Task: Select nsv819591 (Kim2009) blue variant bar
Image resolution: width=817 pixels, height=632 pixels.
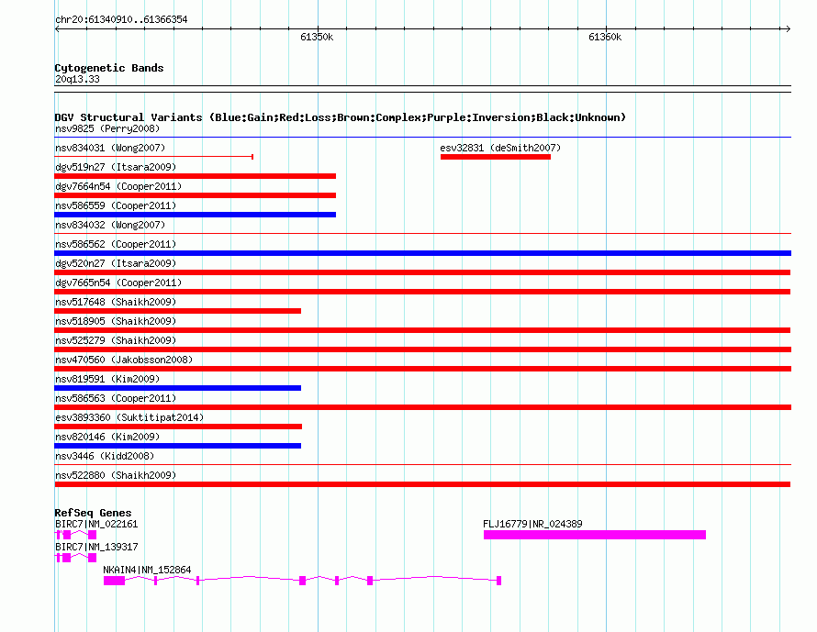Action: 178,388
